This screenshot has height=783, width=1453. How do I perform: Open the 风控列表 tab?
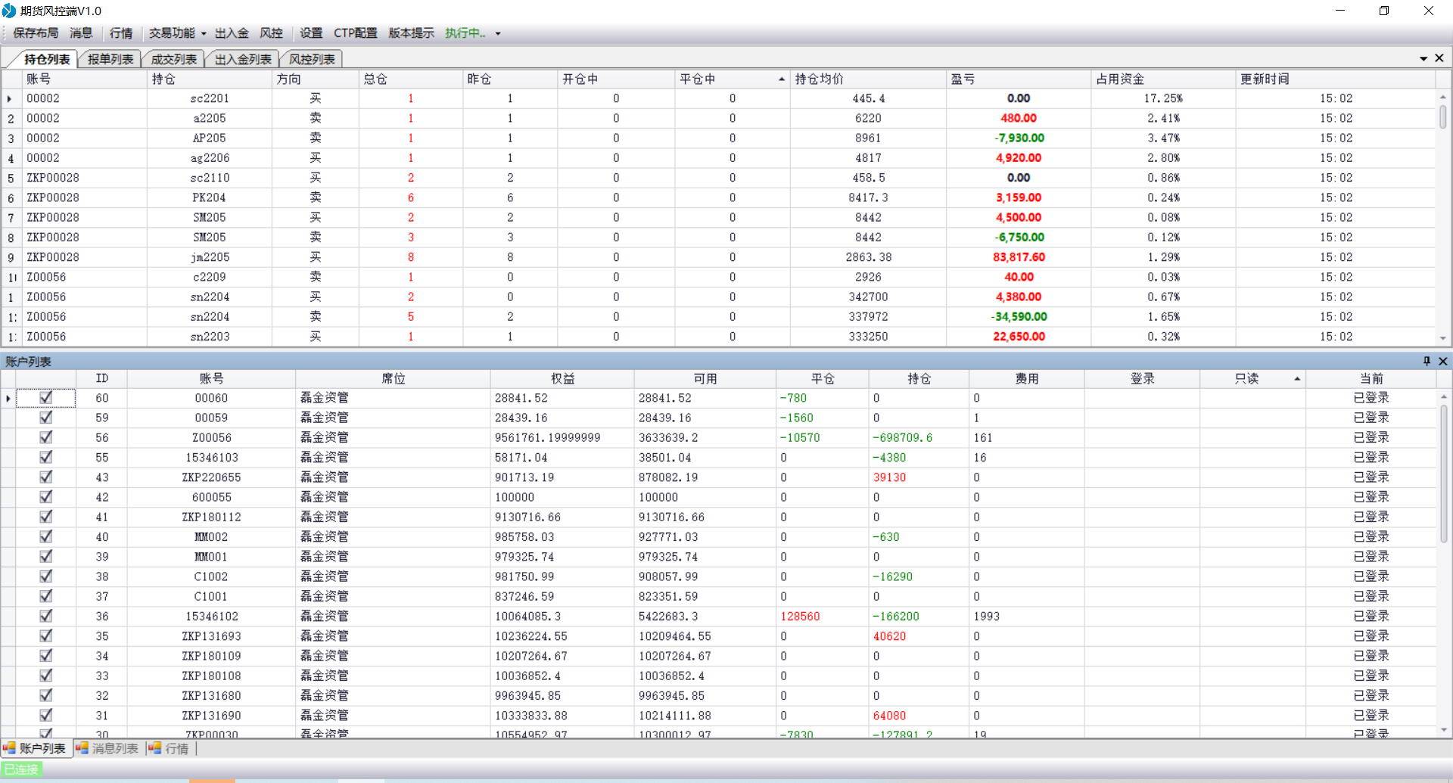(x=312, y=59)
